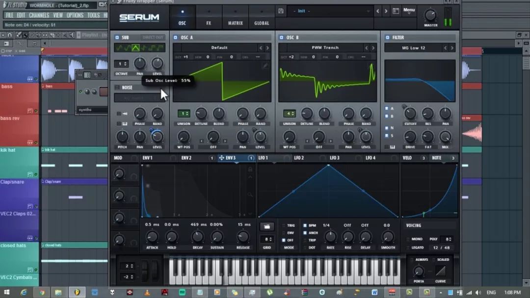530x298 pixels.
Task: Enable the MONO voicing checkbox
Action: click(407, 239)
